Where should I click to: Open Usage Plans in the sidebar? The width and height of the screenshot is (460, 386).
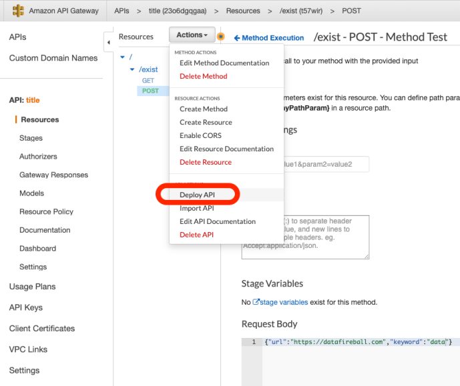coord(32,287)
